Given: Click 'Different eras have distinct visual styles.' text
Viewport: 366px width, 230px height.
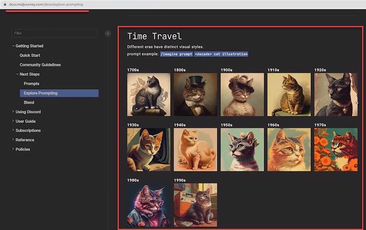Looking at the screenshot, I should (x=165, y=47).
